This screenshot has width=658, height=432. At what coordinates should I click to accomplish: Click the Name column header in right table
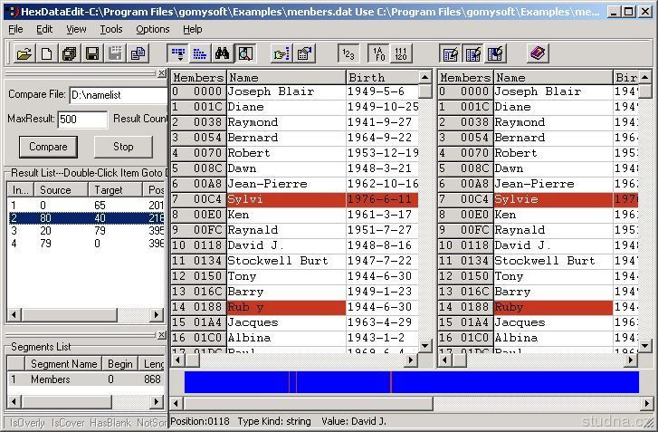point(553,78)
